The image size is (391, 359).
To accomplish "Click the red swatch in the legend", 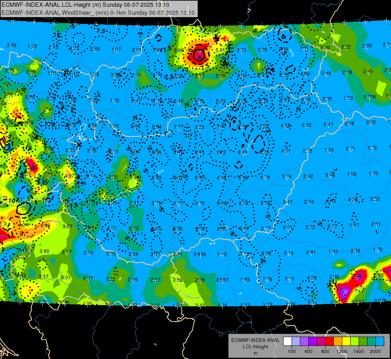I will coord(329,341).
